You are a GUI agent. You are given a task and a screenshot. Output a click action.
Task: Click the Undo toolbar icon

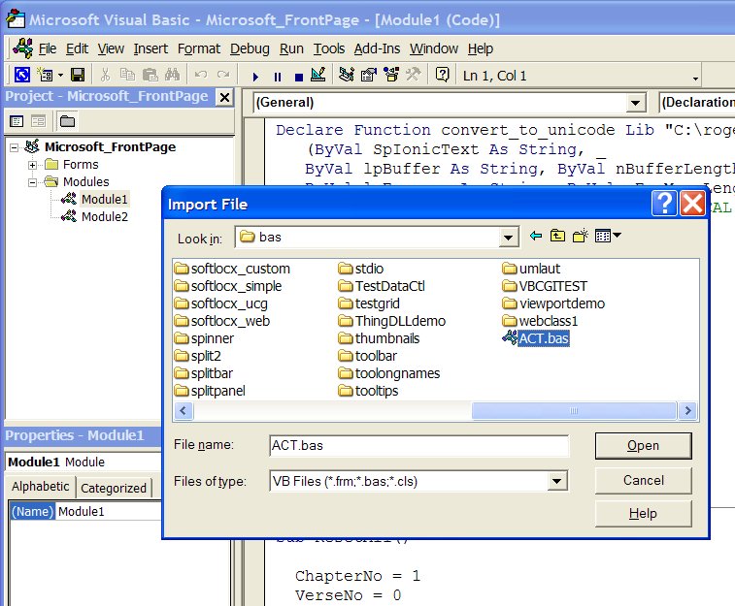(x=201, y=75)
